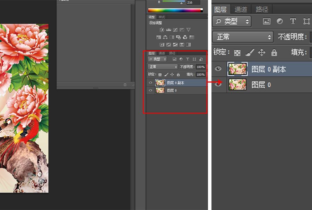Lock image pixels brush in enlarged inset
312x210 pixels.
(x=250, y=52)
